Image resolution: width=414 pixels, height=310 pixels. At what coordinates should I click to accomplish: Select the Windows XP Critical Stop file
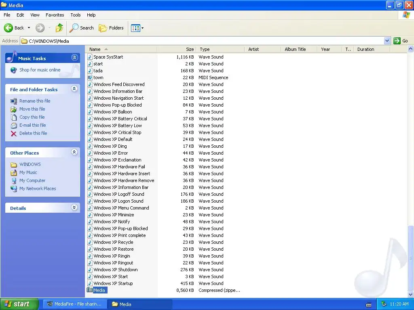[x=117, y=132]
